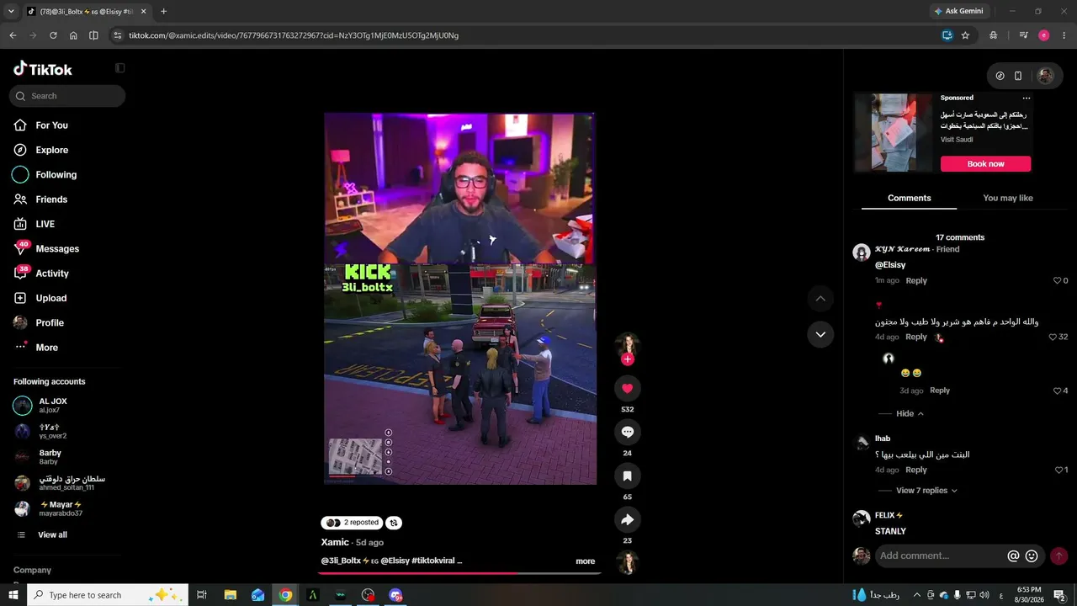Image resolution: width=1077 pixels, height=606 pixels.
Task: Open the Sponsored ad options menu
Action: pos(1026,98)
